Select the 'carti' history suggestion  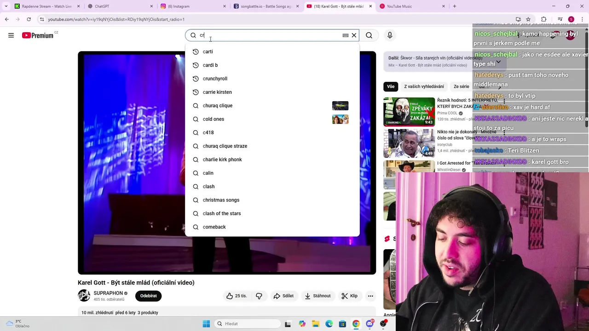(272, 51)
